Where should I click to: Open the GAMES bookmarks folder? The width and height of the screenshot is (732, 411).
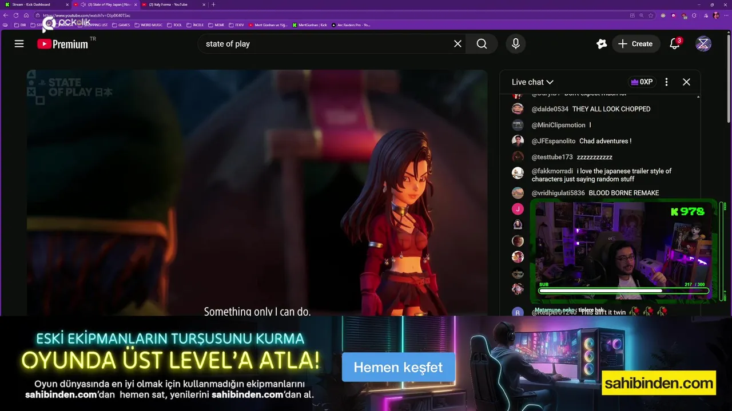coord(121,25)
